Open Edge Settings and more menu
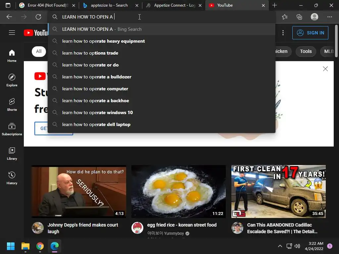 point(329,17)
